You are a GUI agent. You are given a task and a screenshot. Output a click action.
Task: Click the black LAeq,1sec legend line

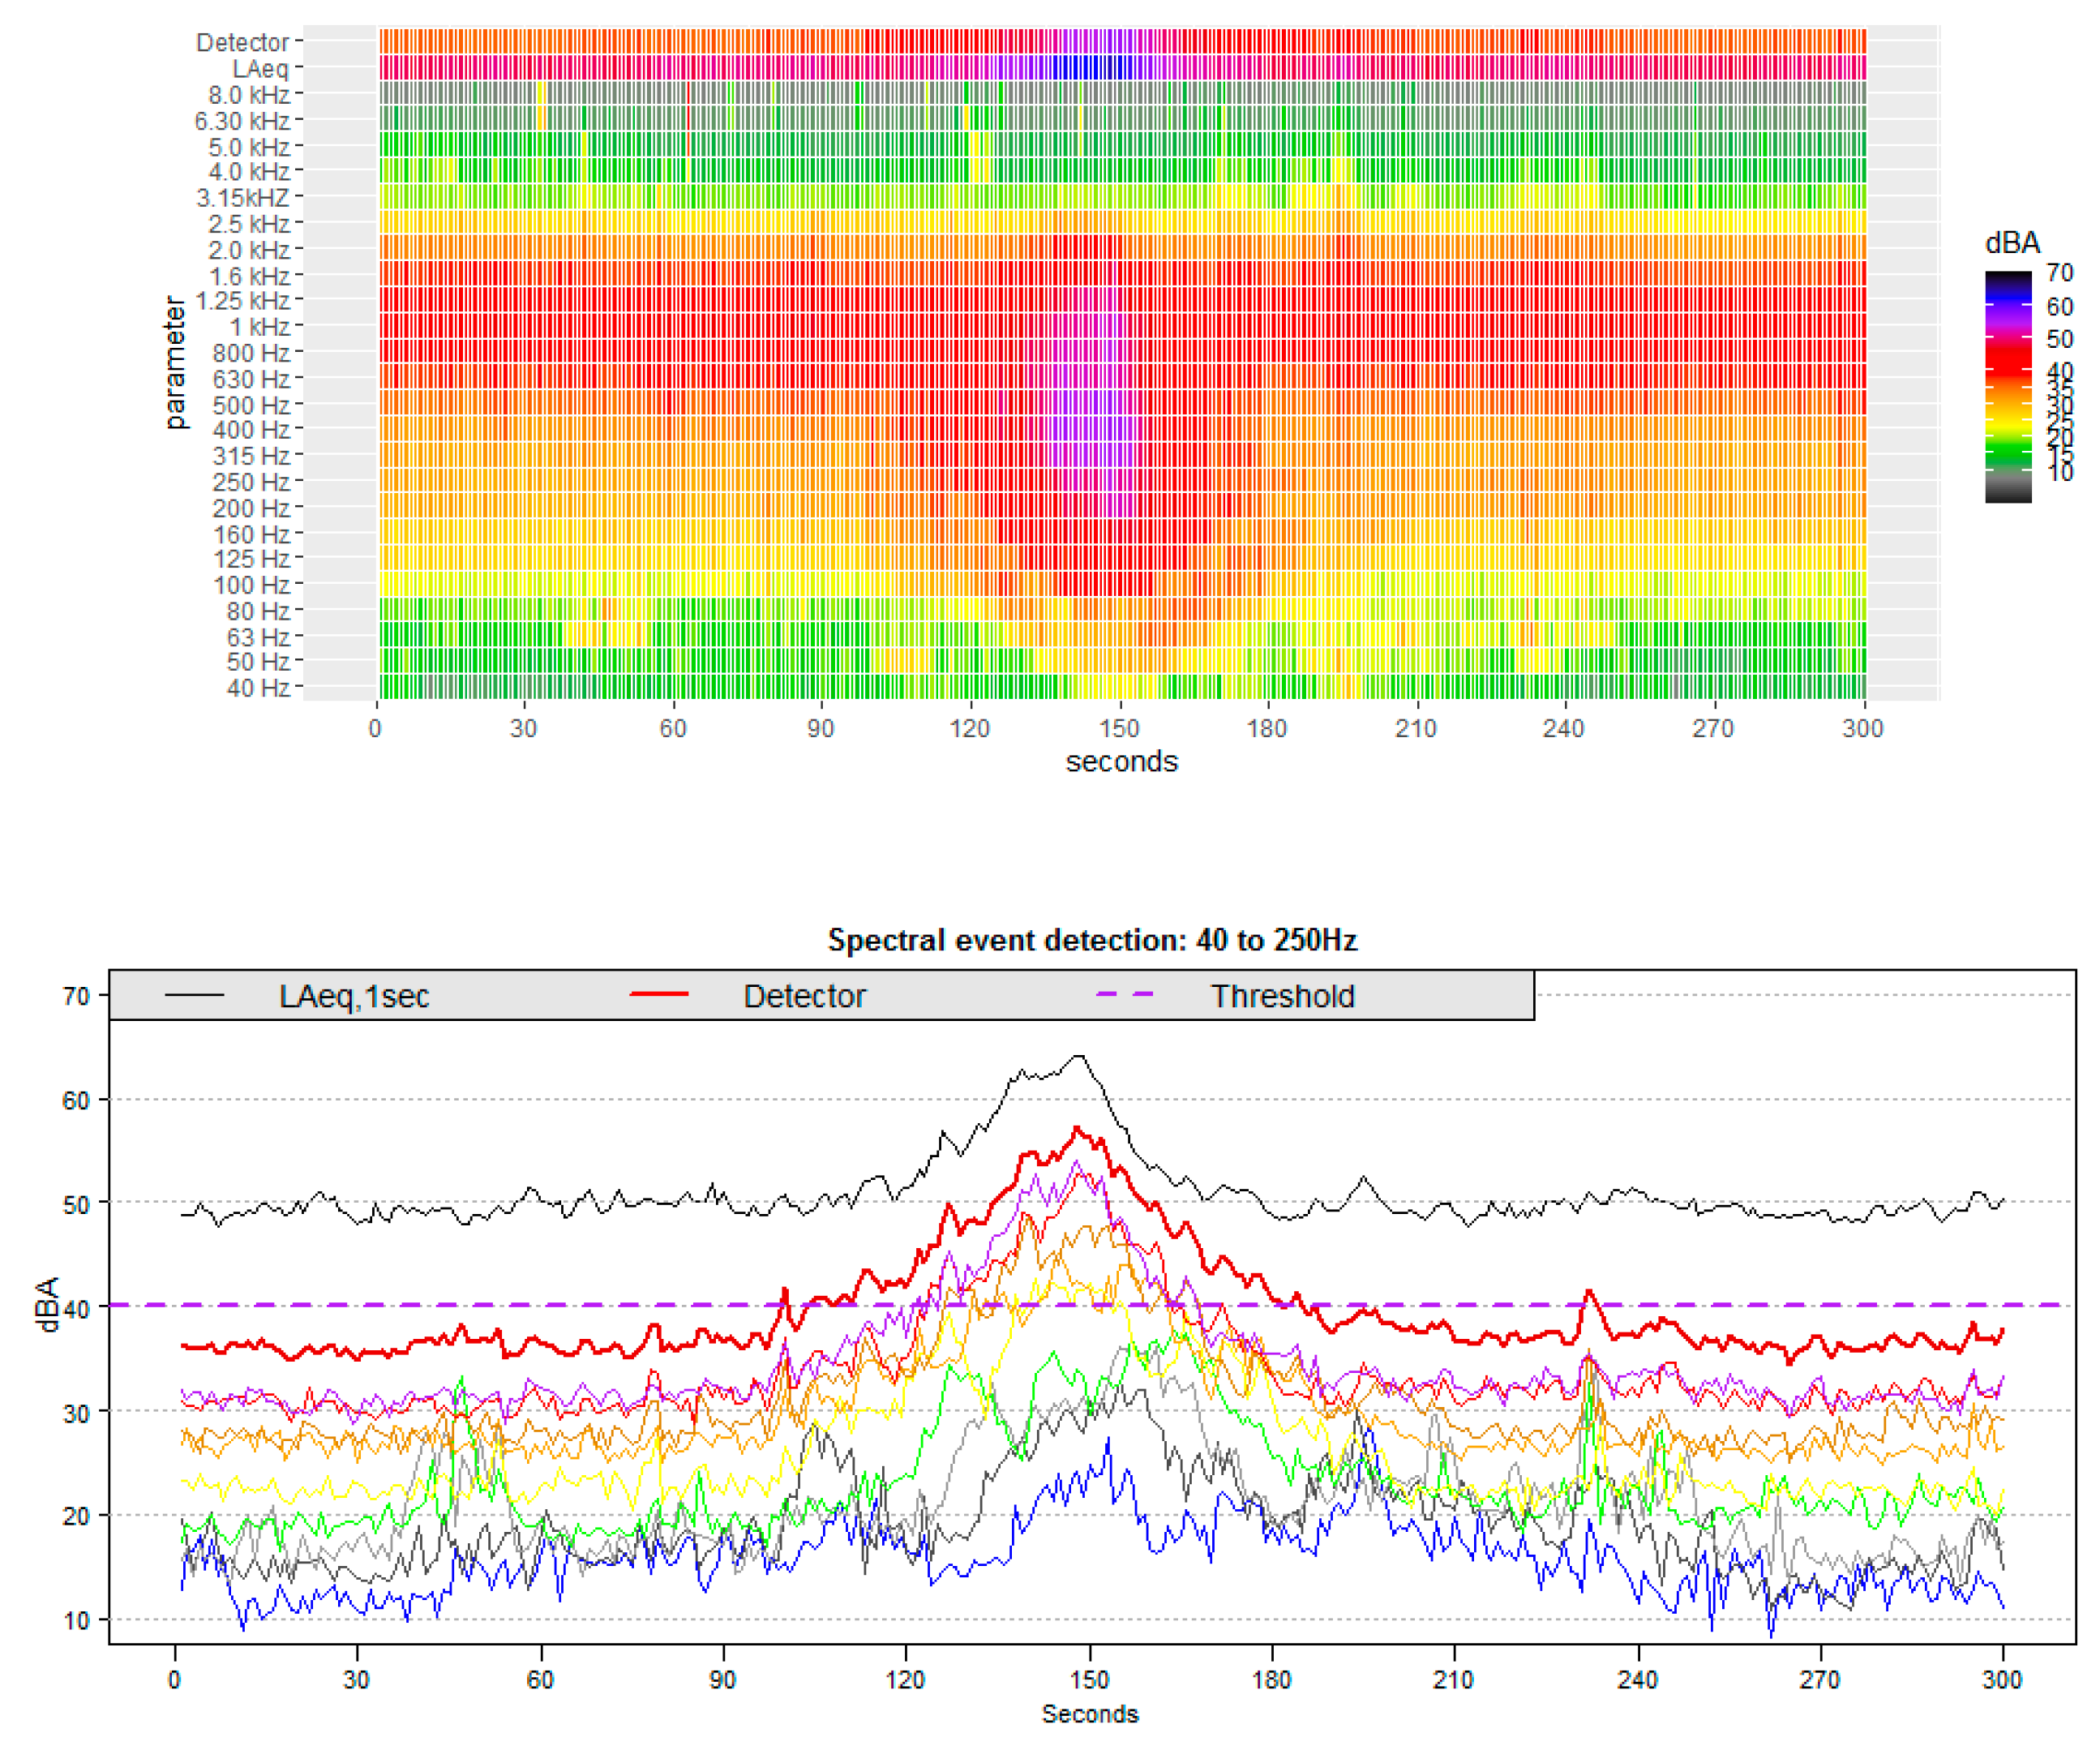(194, 995)
